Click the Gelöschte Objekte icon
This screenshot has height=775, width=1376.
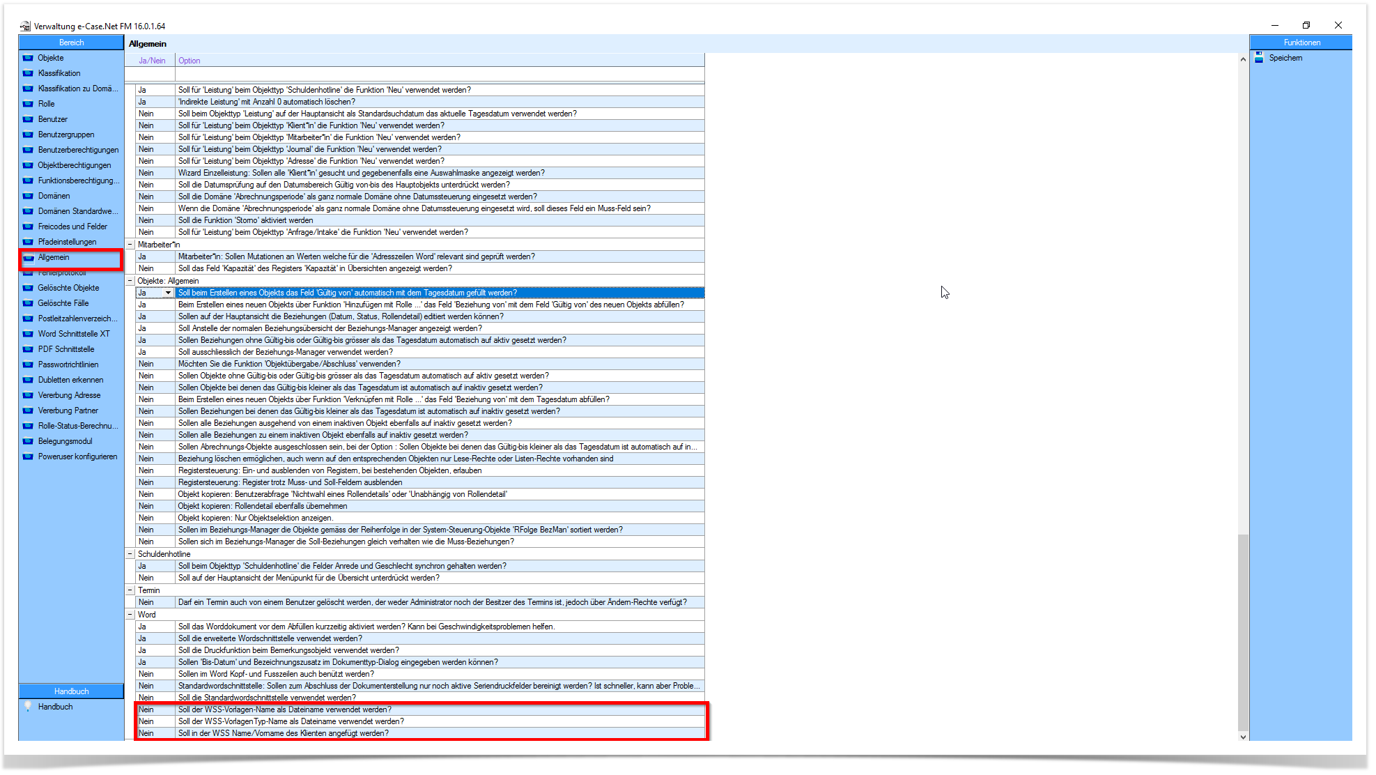pyautogui.click(x=28, y=288)
